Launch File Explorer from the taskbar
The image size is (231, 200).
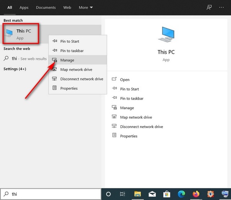(x=137, y=194)
